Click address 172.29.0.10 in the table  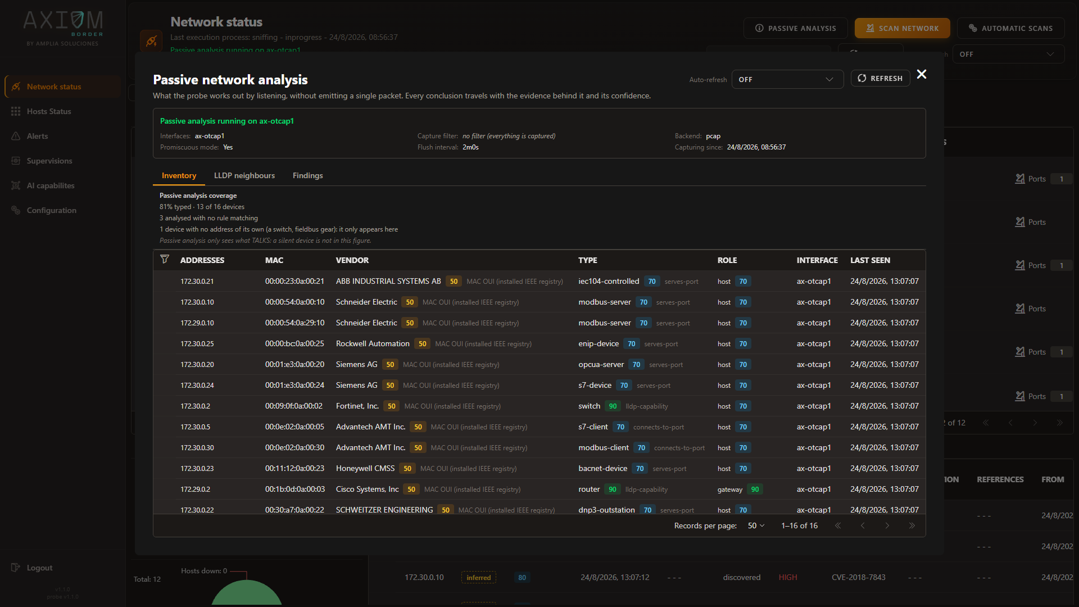coord(197,323)
